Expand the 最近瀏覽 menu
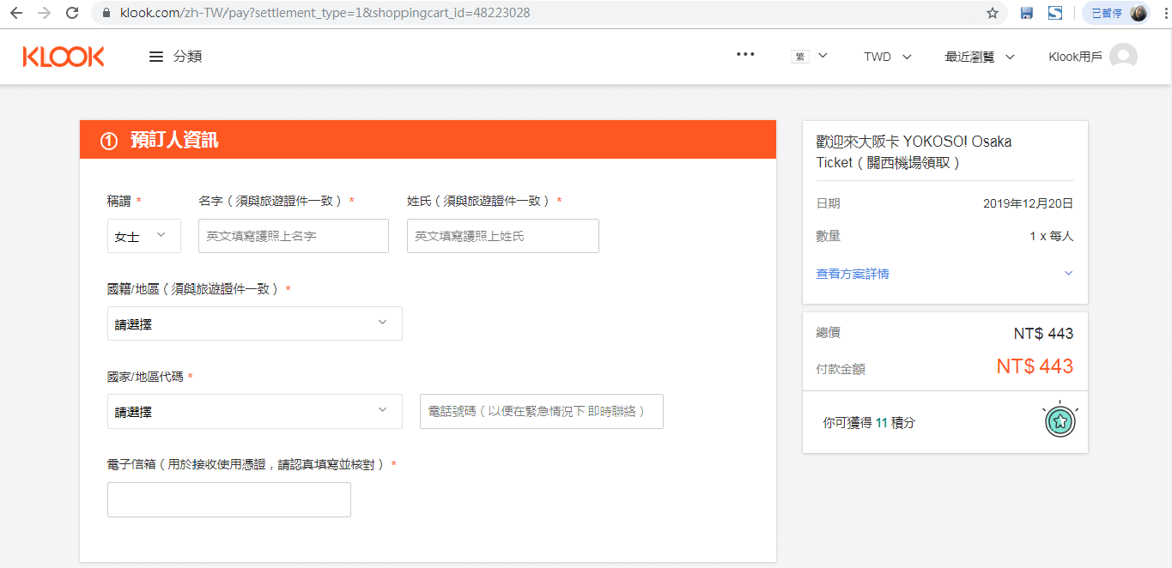This screenshot has width=1172, height=568. click(x=980, y=57)
